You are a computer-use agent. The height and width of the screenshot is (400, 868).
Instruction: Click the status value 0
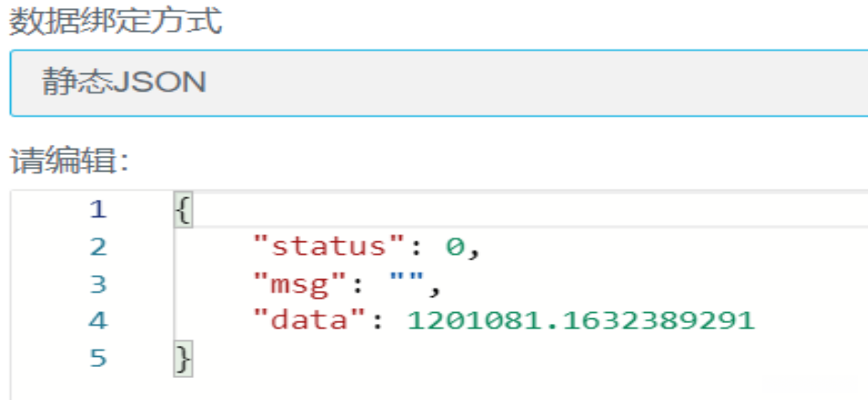(x=454, y=247)
